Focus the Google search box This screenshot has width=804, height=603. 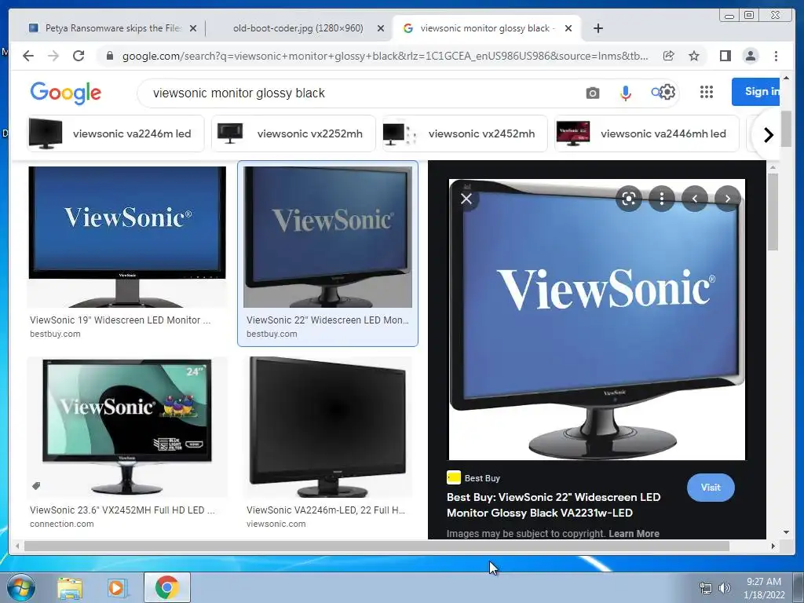[x=359, y=93]
